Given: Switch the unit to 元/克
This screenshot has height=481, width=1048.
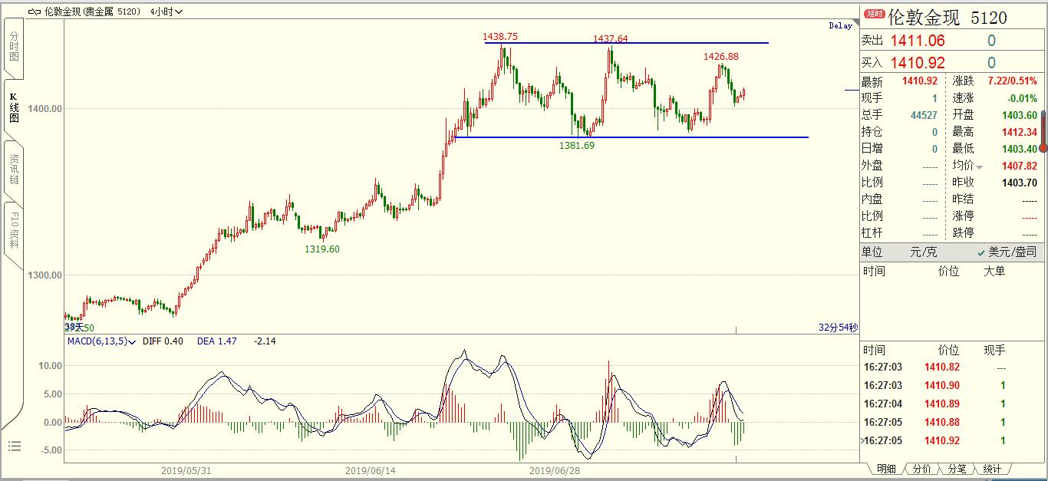Looking at the screenshot, I should pyautogui.click(x=923, y=252).
